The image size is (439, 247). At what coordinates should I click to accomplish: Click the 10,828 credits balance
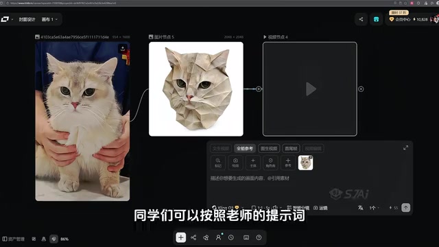420,19
